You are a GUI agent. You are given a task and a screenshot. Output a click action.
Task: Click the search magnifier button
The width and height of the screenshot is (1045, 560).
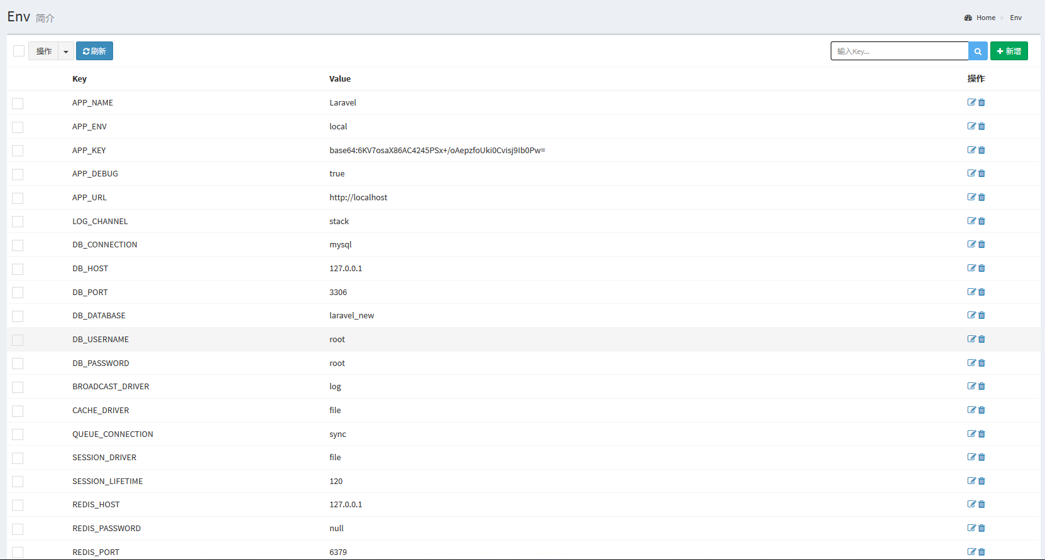pyautogui.click(x=978, y=51)
